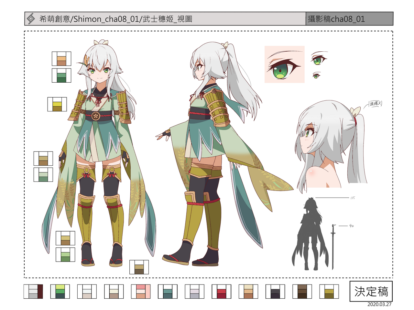Click the head profile drawing with ponytail
414x310 pixels.
[330, 145]
